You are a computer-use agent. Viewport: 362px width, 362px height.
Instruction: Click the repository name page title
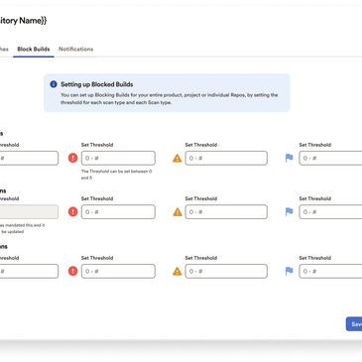[23, 21]
